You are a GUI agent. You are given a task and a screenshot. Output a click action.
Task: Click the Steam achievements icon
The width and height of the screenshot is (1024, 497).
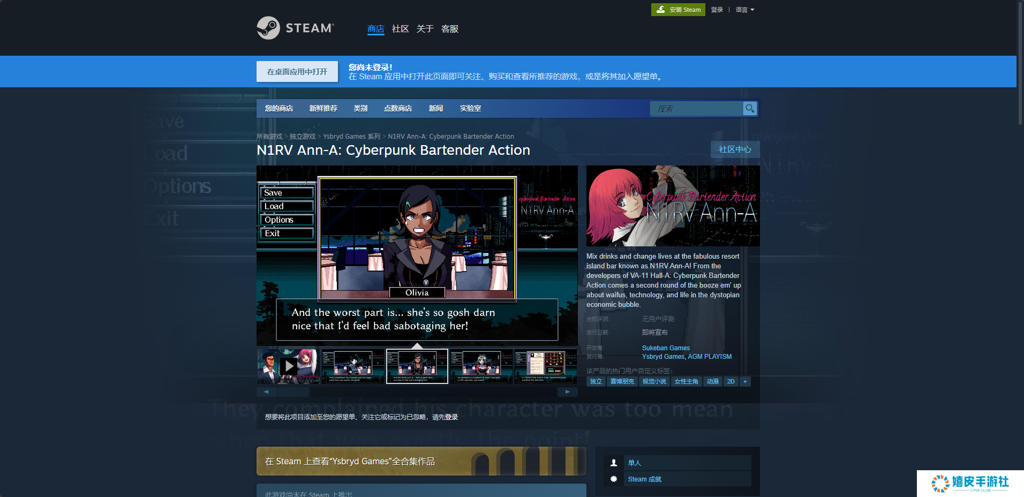click(614, 479)
